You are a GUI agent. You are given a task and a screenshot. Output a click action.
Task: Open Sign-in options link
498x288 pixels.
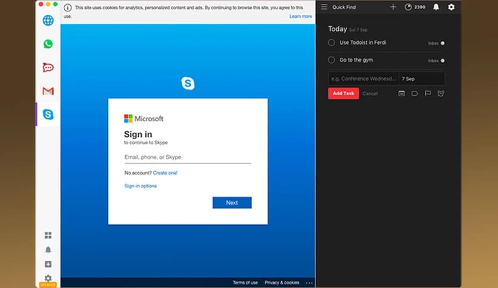141,186
